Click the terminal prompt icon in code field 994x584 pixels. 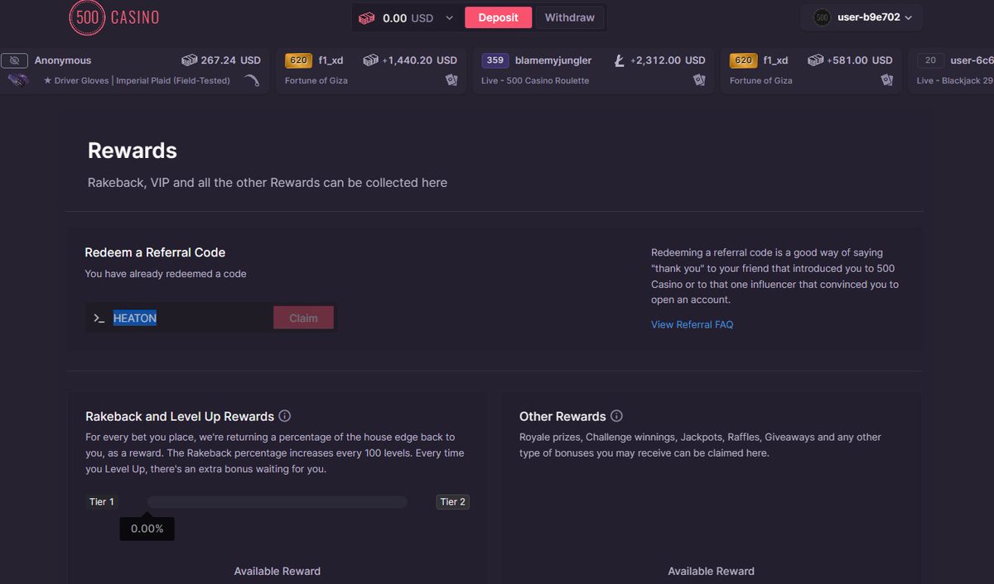[x=99, y=318]
